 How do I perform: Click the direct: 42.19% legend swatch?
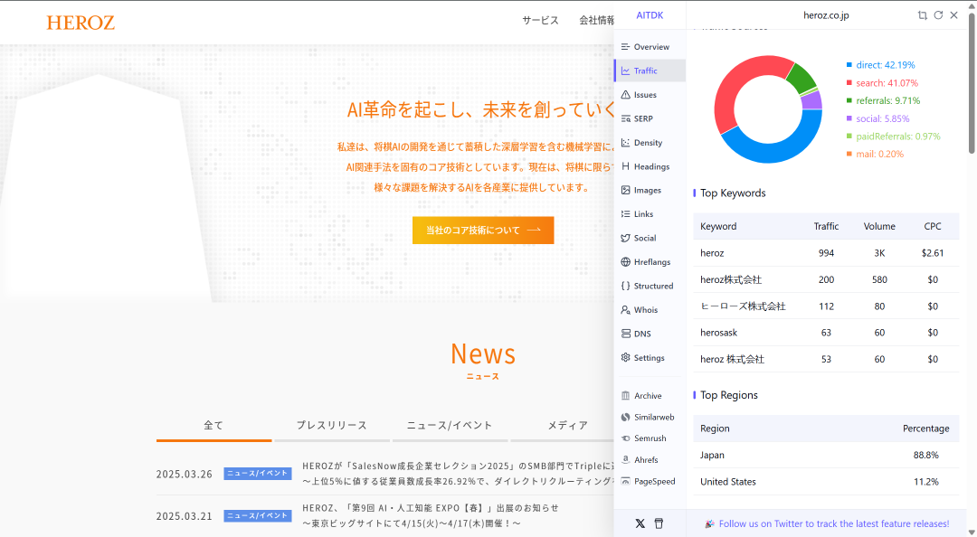tap(849, 65)
